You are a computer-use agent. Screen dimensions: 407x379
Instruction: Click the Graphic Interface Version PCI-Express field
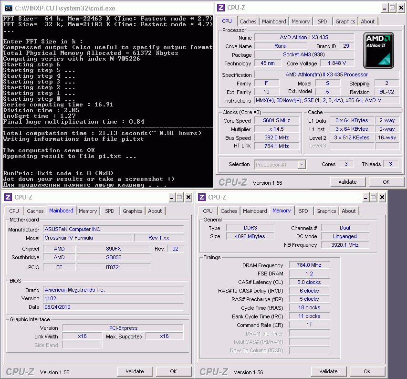click(123, 328)
